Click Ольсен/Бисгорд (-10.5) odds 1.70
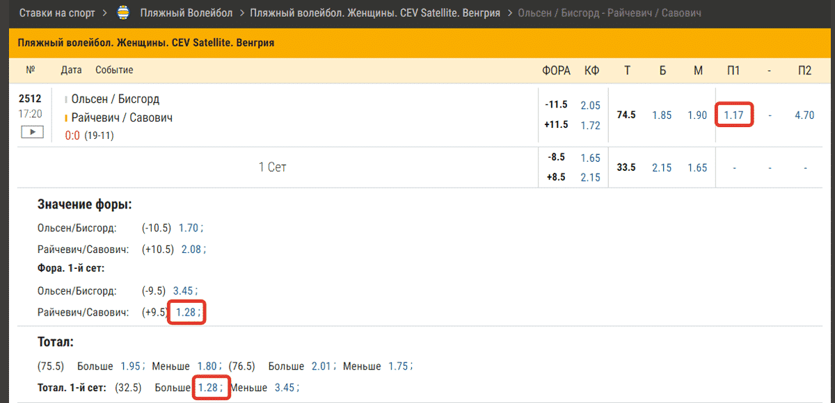The width and height of the screenshot is (835, 403). [x=189, y=228]
